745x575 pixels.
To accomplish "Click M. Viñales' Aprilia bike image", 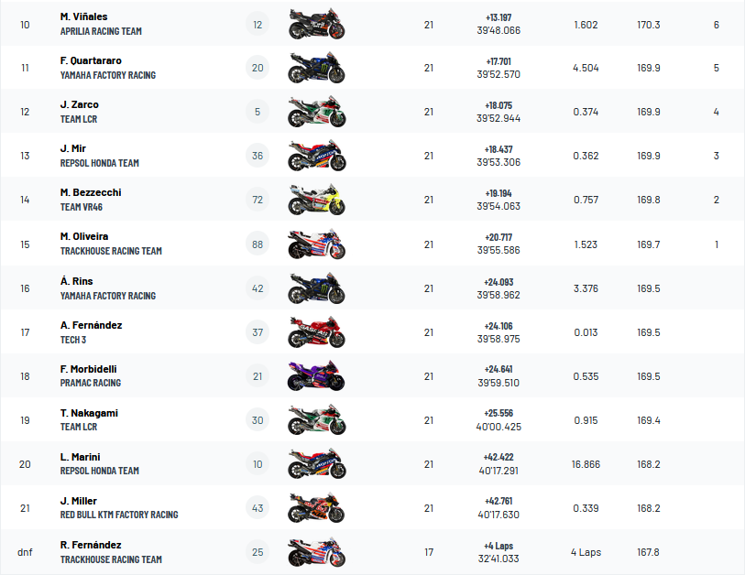I will [317, 25].
